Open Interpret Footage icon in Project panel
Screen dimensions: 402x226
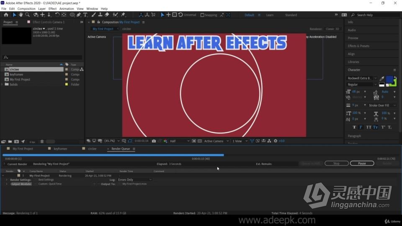point(4,141)
